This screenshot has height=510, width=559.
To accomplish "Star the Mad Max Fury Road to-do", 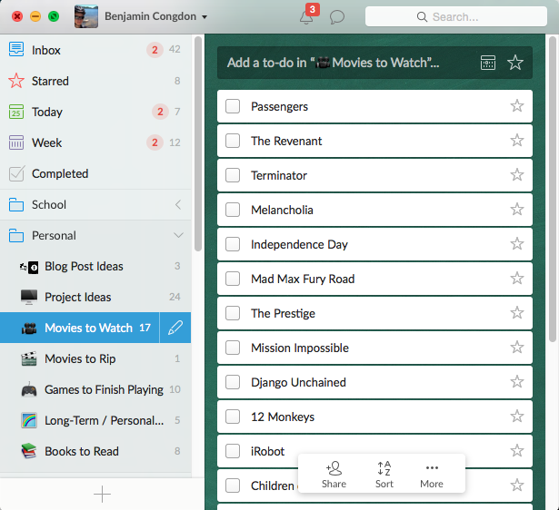I will point(516,279).
